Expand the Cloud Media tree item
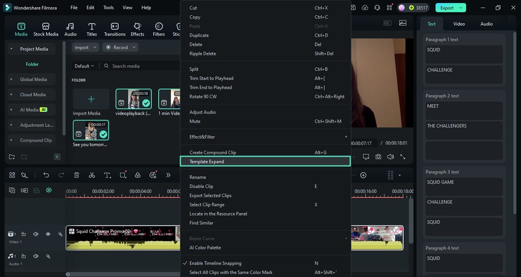The height and width of the screenshot is (277, 521). pos(11,95)
